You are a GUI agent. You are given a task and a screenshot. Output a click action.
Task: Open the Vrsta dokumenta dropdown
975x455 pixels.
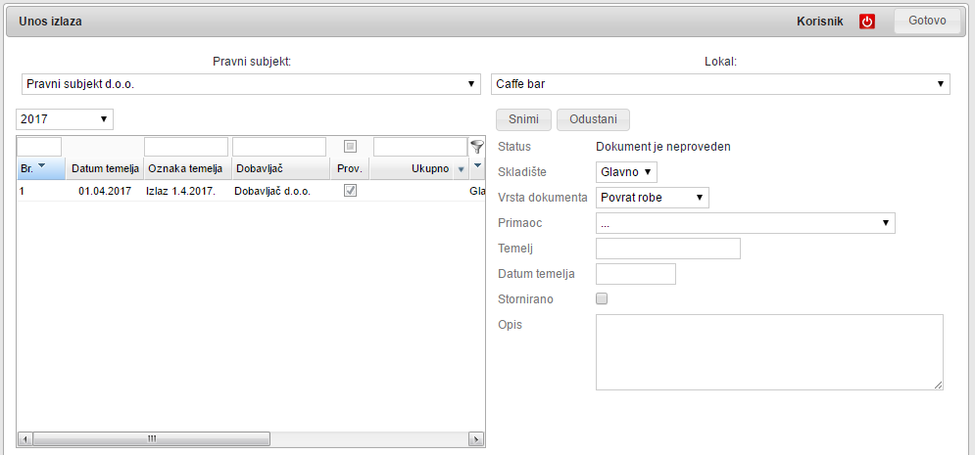point(652,197)
